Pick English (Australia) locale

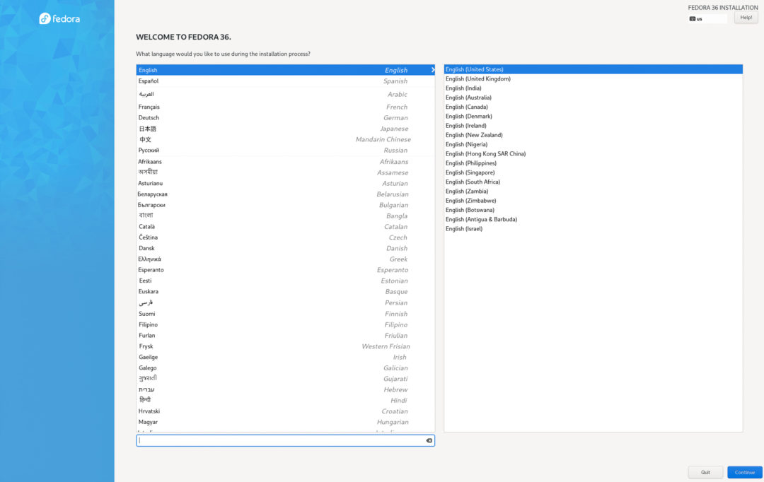pyautogui.click(x=593, y=98)
